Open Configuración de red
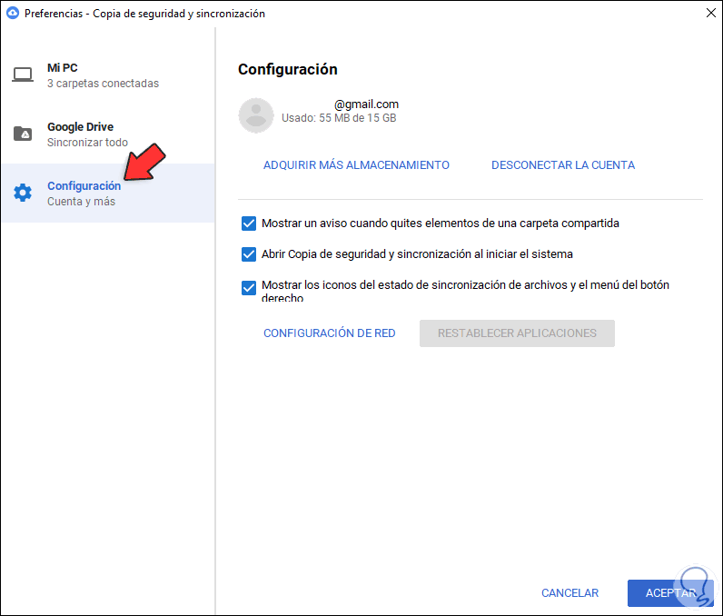 pyautogui.click(x=329, y=333)
